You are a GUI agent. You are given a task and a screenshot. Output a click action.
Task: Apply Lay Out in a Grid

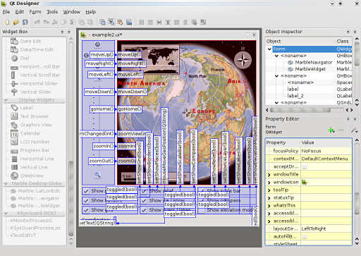click(176, 23)
